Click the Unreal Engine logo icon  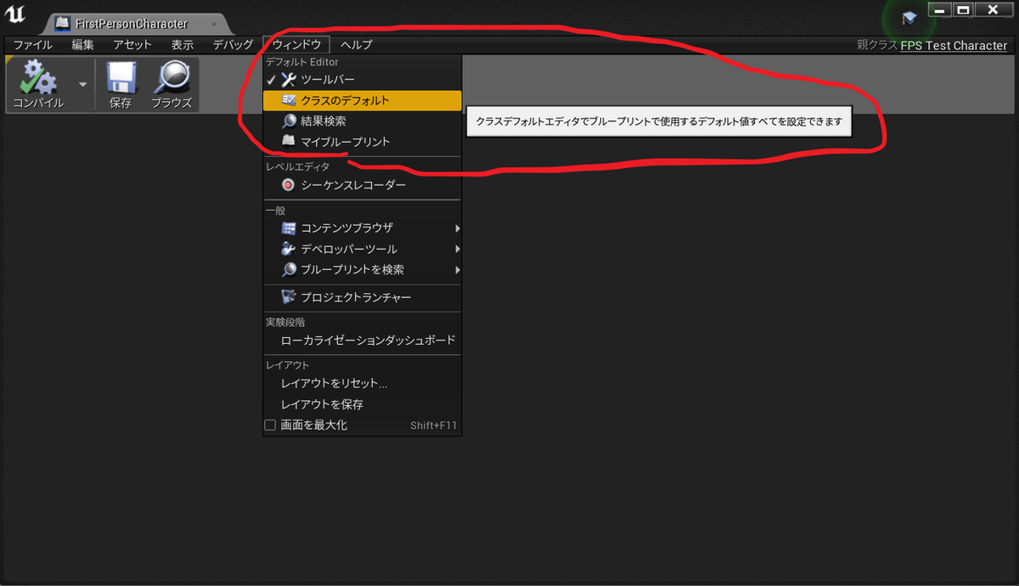point(14,13)
